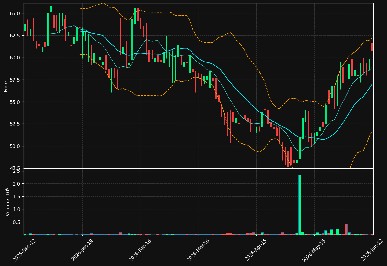Click the 52.5 price axis value

[15, 124]
